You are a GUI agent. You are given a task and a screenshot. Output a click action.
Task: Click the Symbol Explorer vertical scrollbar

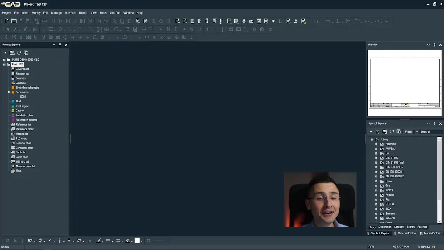tap(439, 180)
